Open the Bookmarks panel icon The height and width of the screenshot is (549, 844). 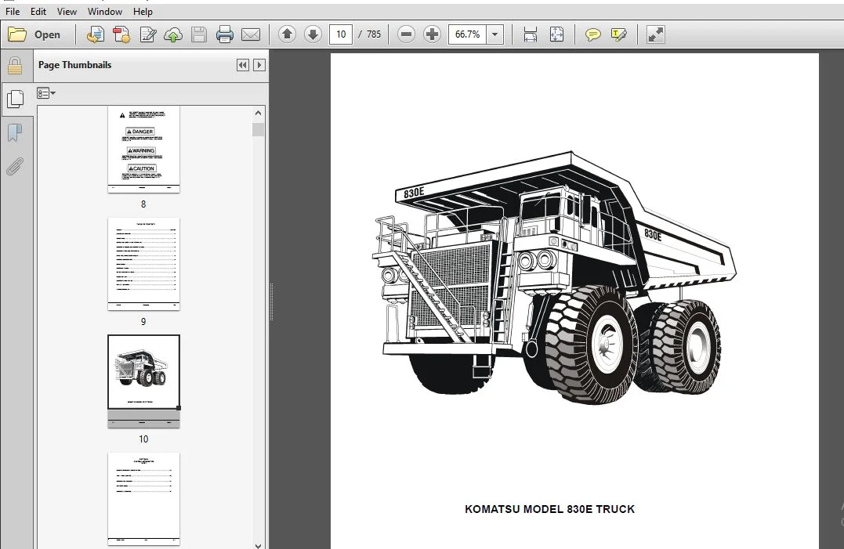[15, 133]
